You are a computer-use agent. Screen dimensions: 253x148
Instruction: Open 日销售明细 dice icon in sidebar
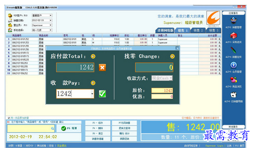click(x=234, y=95)
